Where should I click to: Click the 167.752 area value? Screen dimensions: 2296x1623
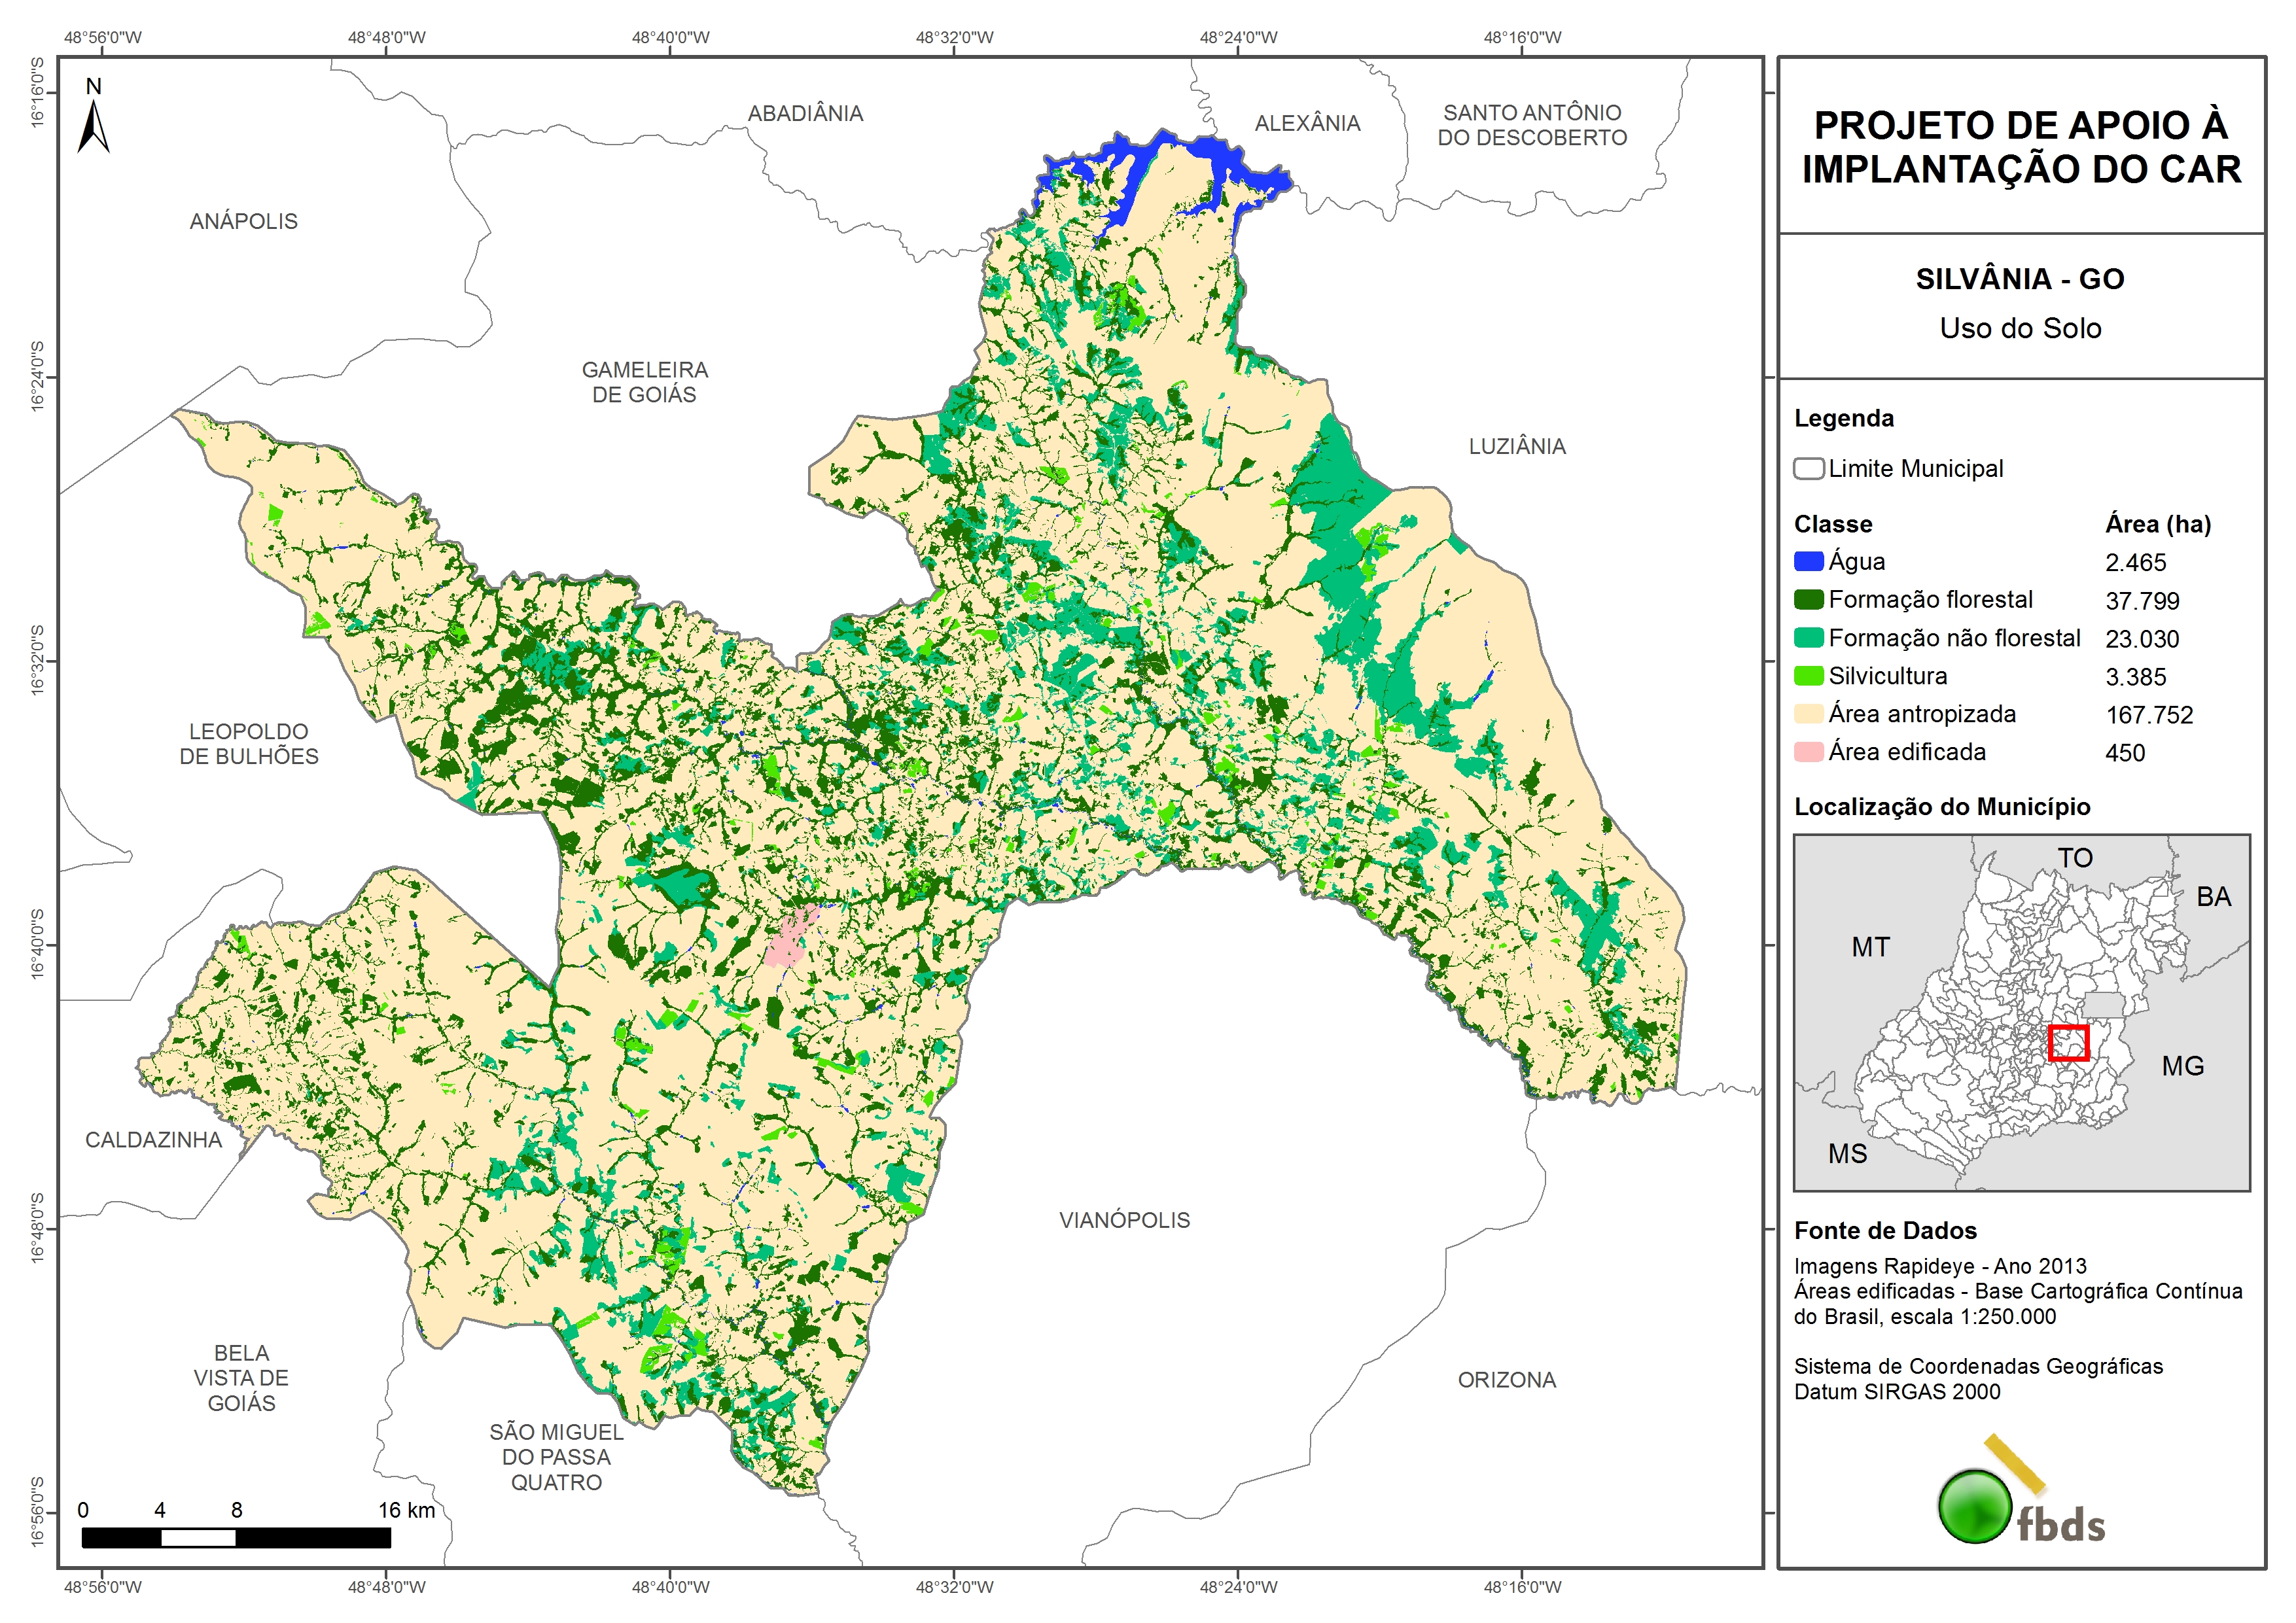[x=2148, y=715]
